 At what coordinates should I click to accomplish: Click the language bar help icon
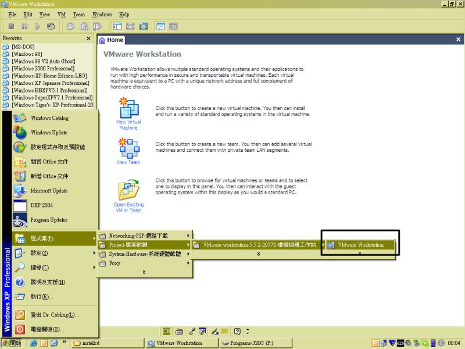[x=237, y=331]
